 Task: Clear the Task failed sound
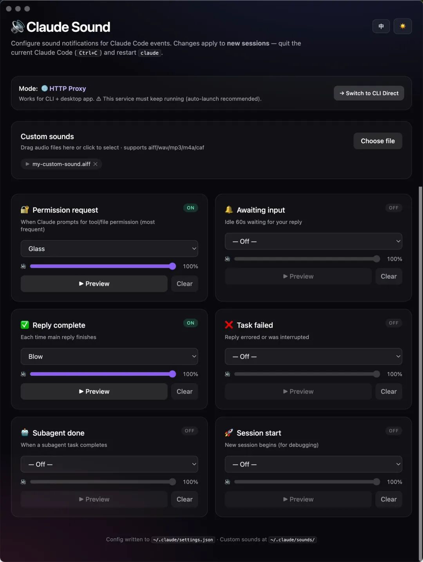coord(389,391)
